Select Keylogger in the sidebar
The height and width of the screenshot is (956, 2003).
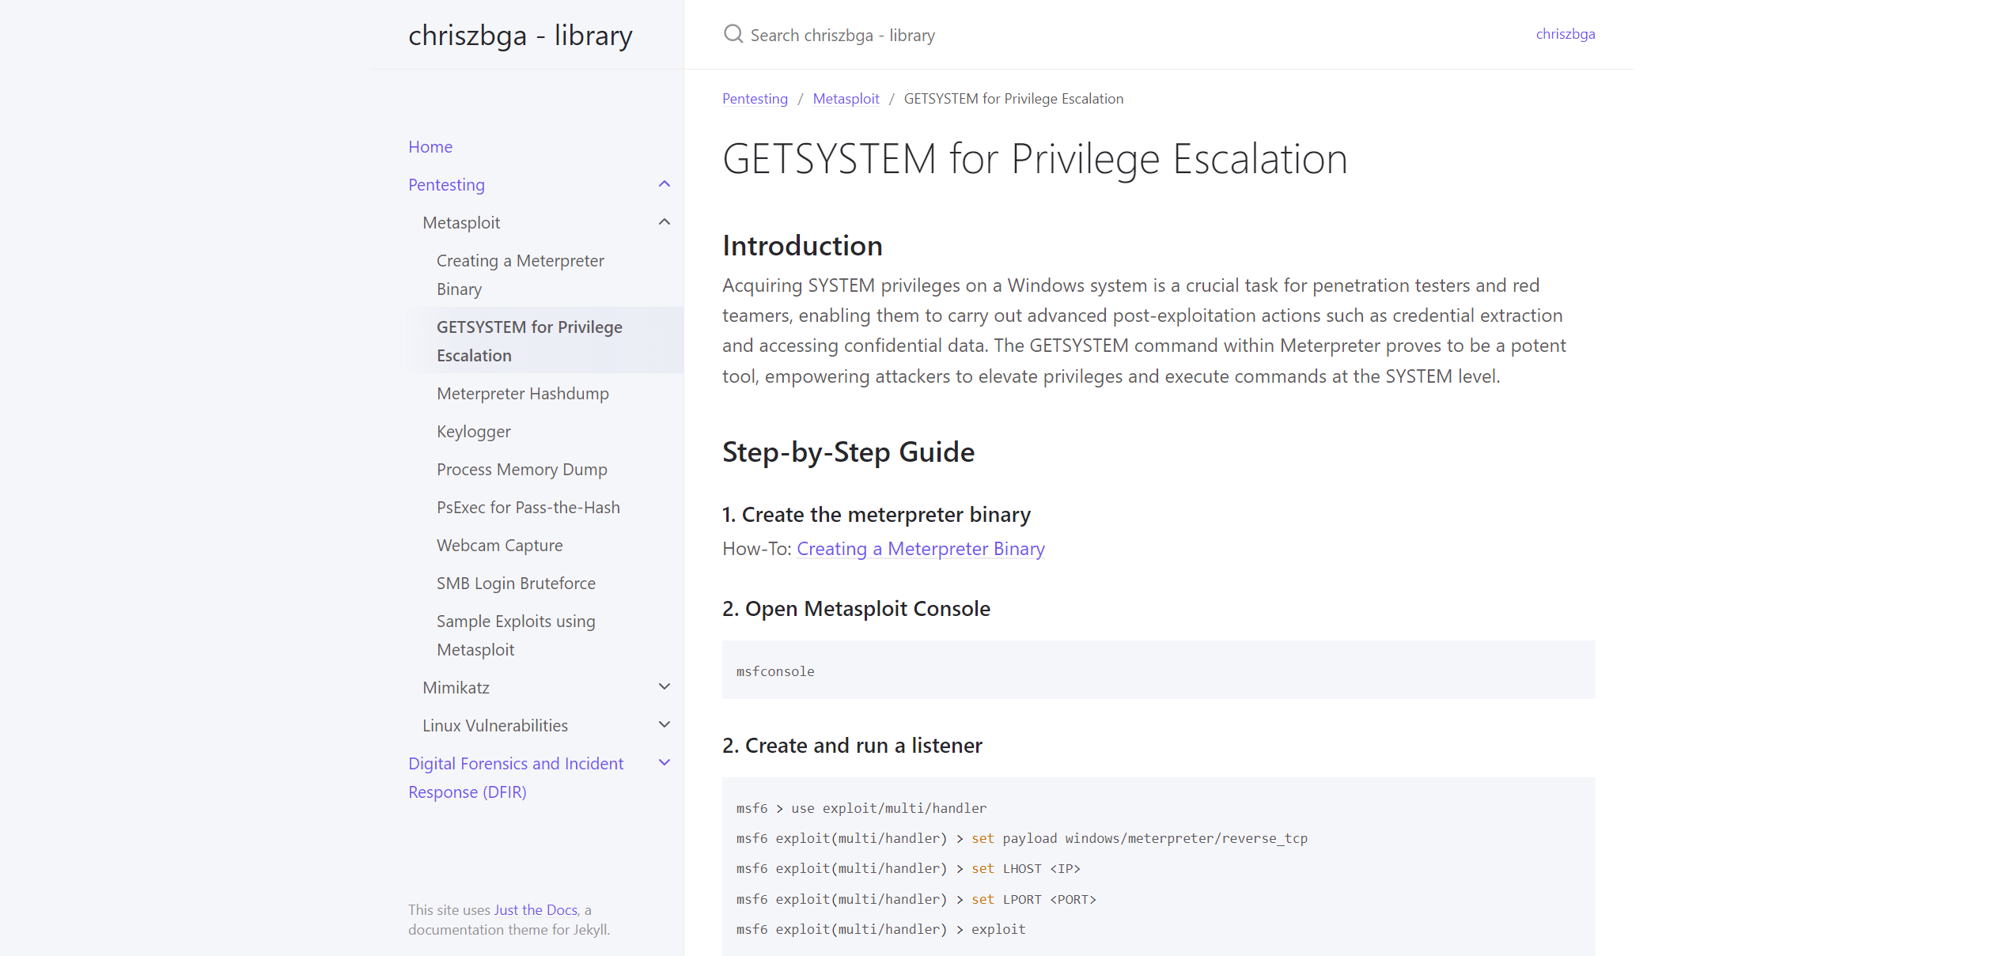click(473, 431)
